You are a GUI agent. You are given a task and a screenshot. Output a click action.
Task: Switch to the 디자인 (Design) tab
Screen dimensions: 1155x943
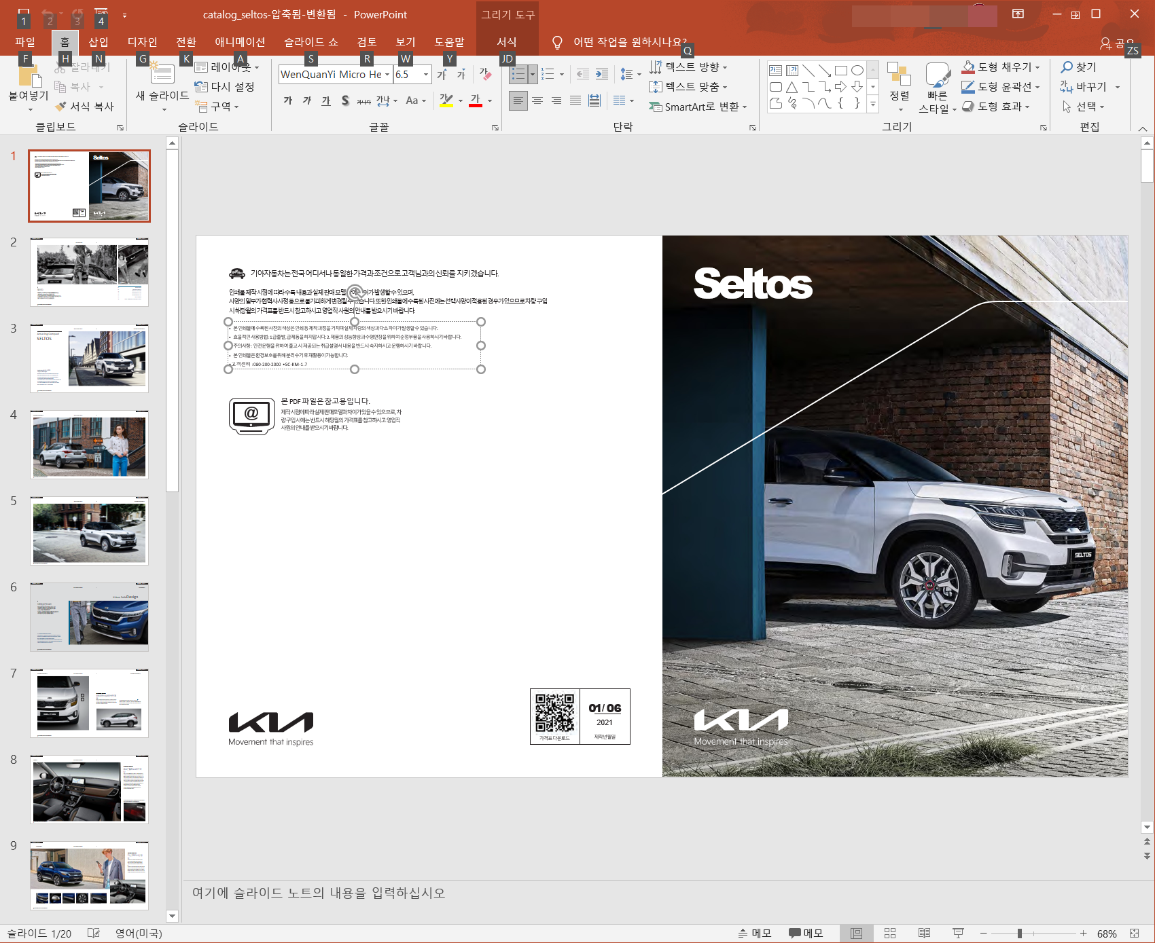(143, 42)
